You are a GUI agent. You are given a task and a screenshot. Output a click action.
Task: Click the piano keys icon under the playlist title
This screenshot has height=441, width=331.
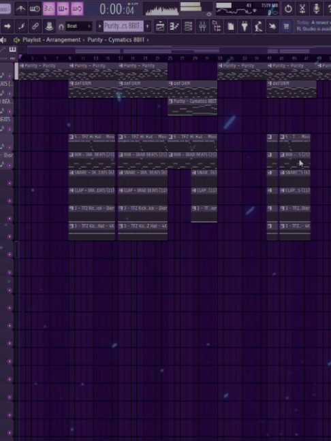[12, 50]
